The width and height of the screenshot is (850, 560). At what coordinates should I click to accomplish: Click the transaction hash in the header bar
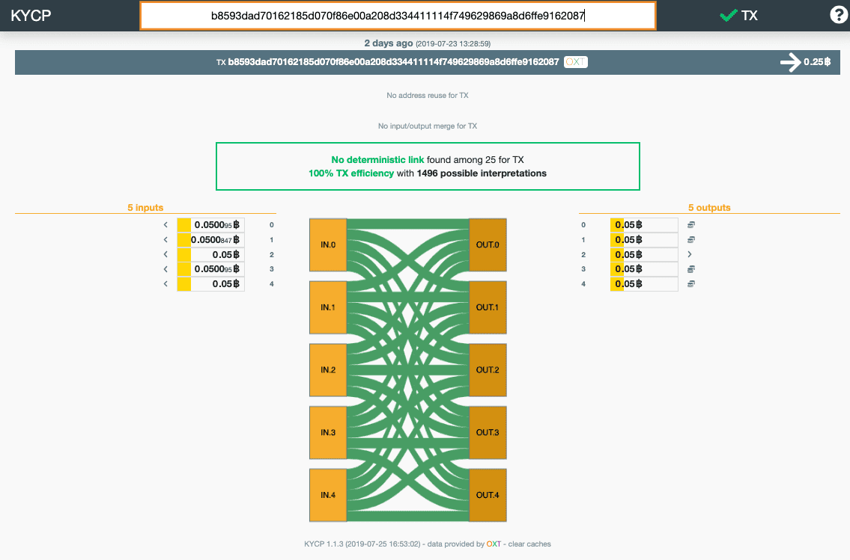click(x=393, y=61)
